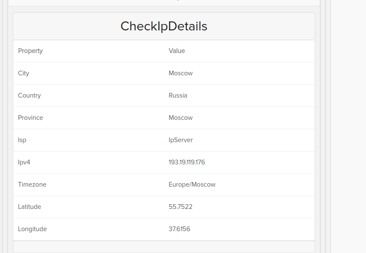Click the Longitude row label
366x253 pixels.
(x=33, y=229)
